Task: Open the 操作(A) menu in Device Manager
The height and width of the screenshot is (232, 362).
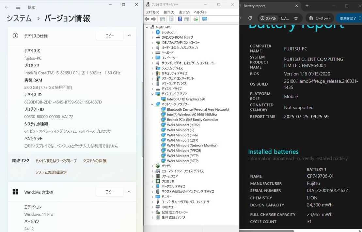Action: [x=169, y=12]
